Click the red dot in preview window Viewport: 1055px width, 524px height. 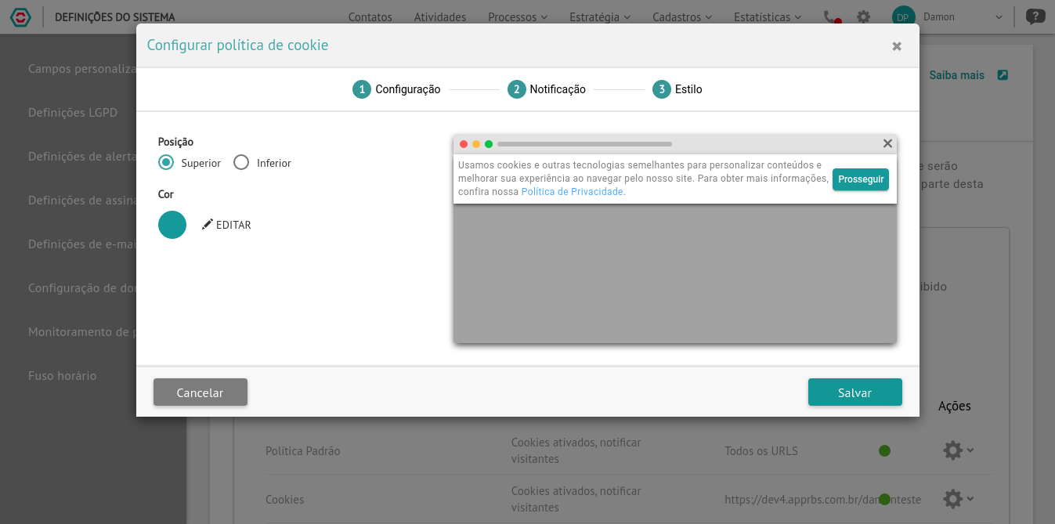[464, 144]
